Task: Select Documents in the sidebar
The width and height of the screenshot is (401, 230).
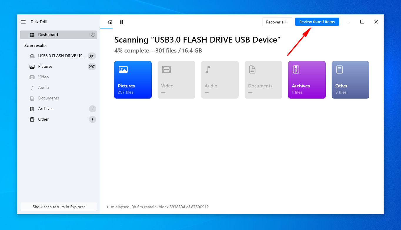Action: 59,98
